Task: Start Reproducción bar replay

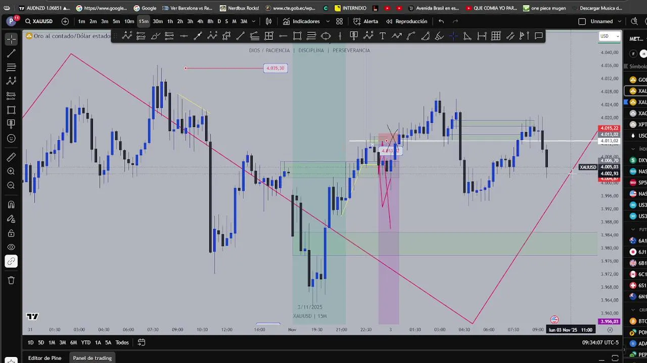Action: (x=406, y=21)
